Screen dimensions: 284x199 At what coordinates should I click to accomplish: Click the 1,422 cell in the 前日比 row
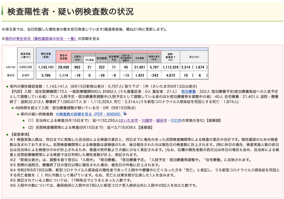pyautogui.click(x=140, y=75)
